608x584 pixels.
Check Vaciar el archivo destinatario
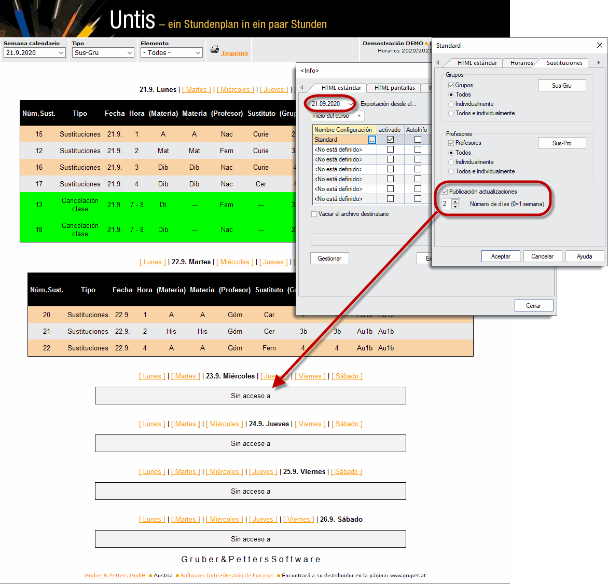314,214
